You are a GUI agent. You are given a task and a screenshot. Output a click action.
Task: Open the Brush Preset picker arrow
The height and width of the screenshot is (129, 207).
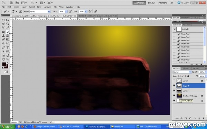[16, 11]
